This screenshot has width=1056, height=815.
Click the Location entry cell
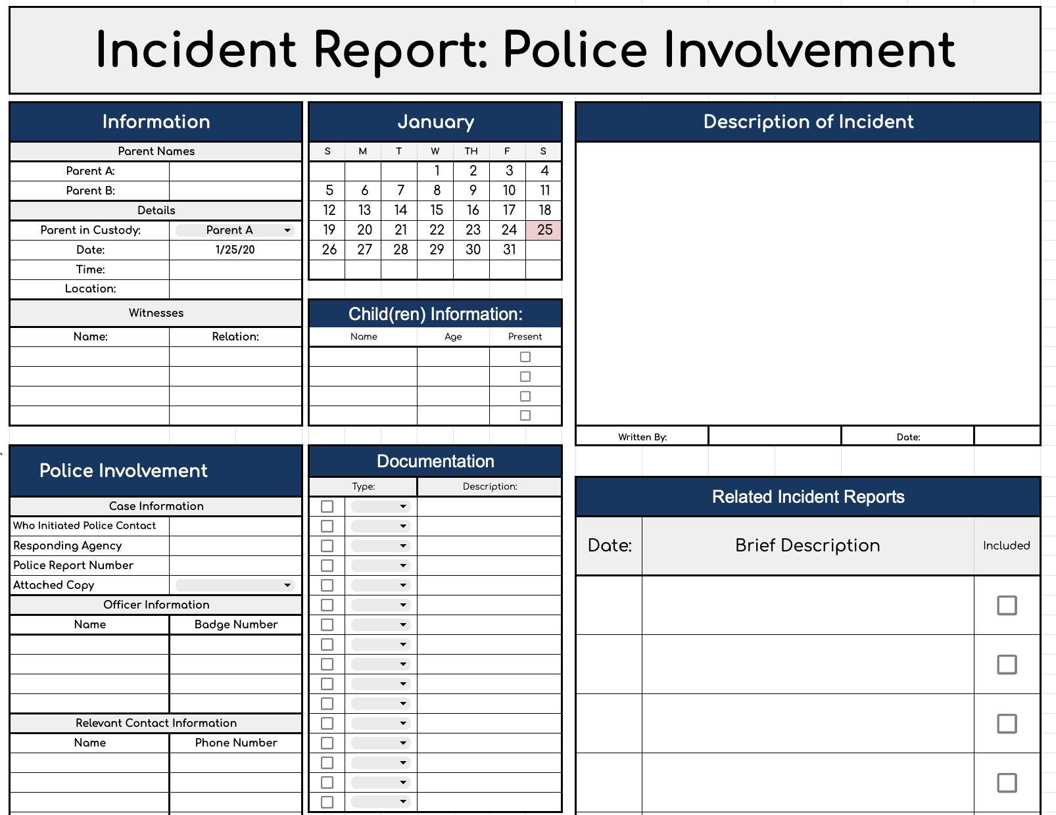pyautogui.click(x=235, y=289)
